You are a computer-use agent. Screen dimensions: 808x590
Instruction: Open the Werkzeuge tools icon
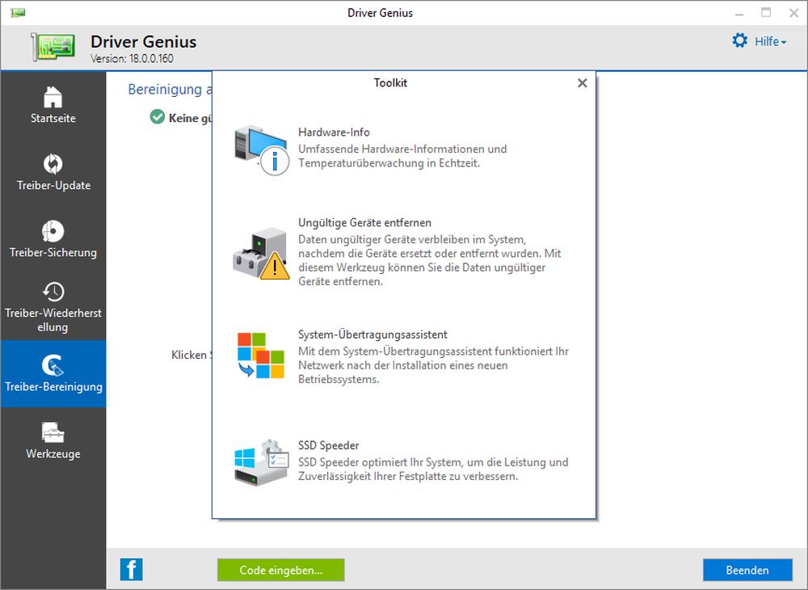(x=53, y=432)
